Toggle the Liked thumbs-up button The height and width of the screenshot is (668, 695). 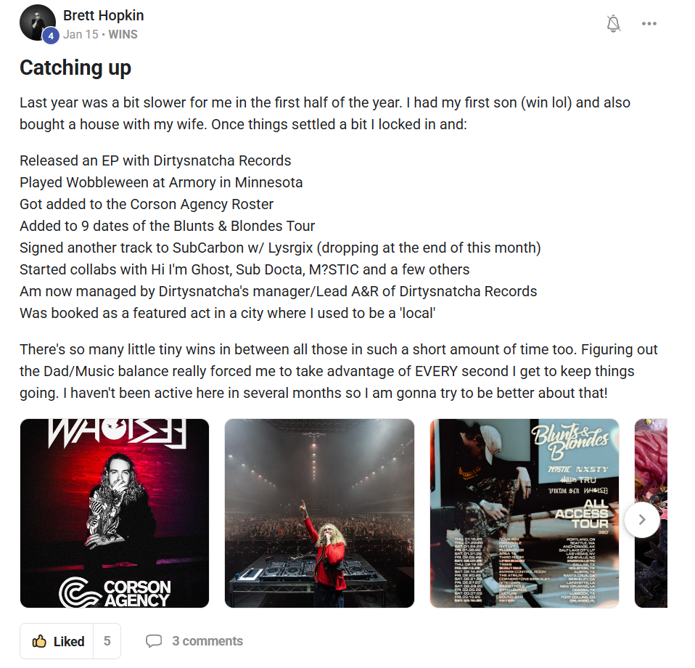(x=57, y=641)
